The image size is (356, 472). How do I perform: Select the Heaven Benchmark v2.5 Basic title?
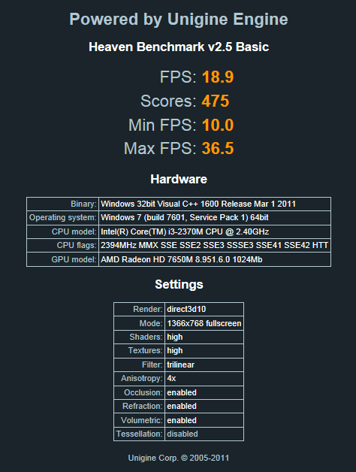(179, 47)
